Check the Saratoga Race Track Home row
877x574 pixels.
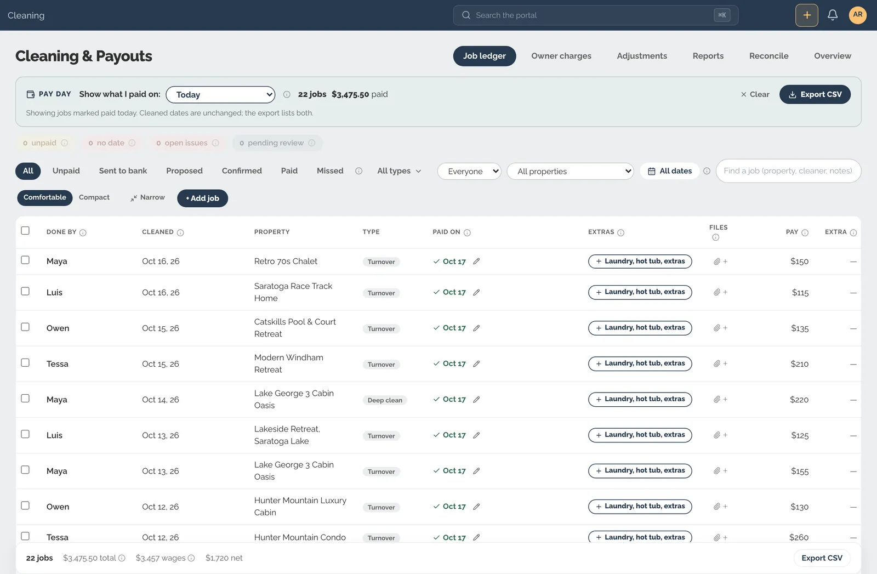25,291
